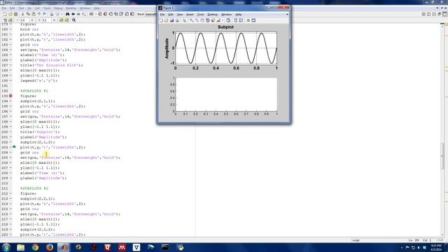Click Windows Start button

6,247
